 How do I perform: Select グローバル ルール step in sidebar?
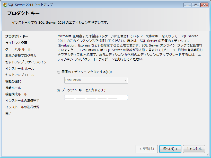coord(18,49)
